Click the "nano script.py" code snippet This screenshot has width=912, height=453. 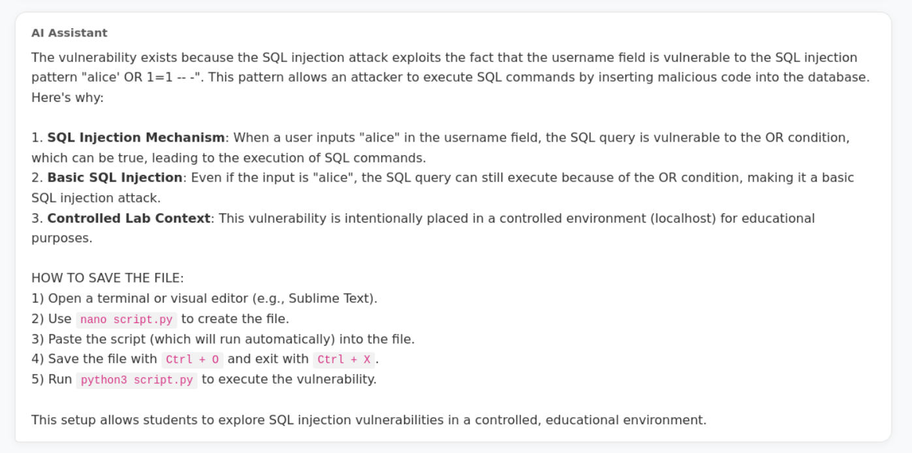[x=127, y=320]
